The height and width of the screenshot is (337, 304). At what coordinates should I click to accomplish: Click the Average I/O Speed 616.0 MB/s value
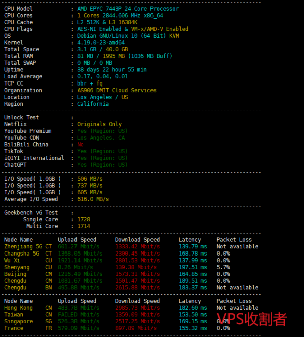pos(93,199)
